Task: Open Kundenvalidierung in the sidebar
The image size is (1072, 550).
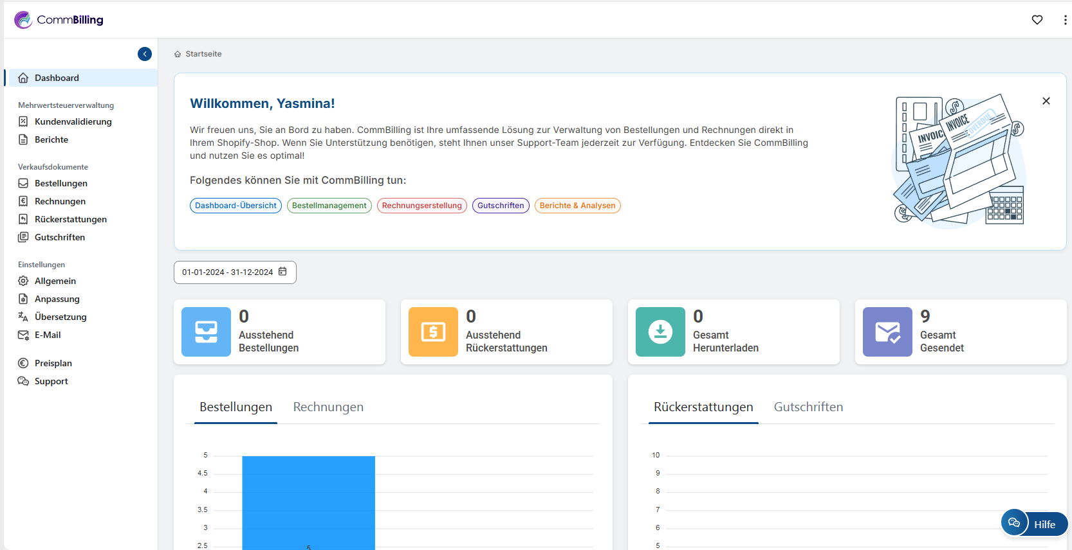Action: [73, 121]
